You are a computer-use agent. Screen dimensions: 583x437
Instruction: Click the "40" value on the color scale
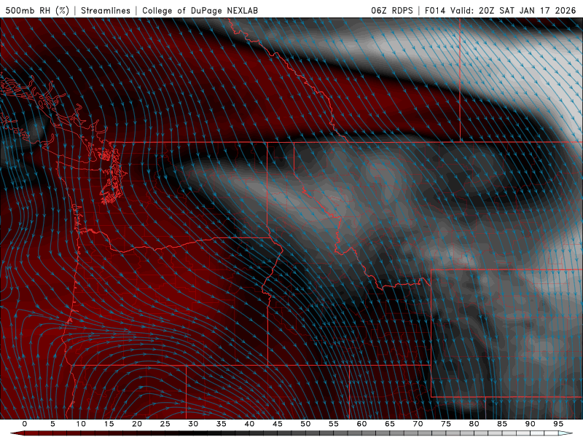tap(249, 424)
